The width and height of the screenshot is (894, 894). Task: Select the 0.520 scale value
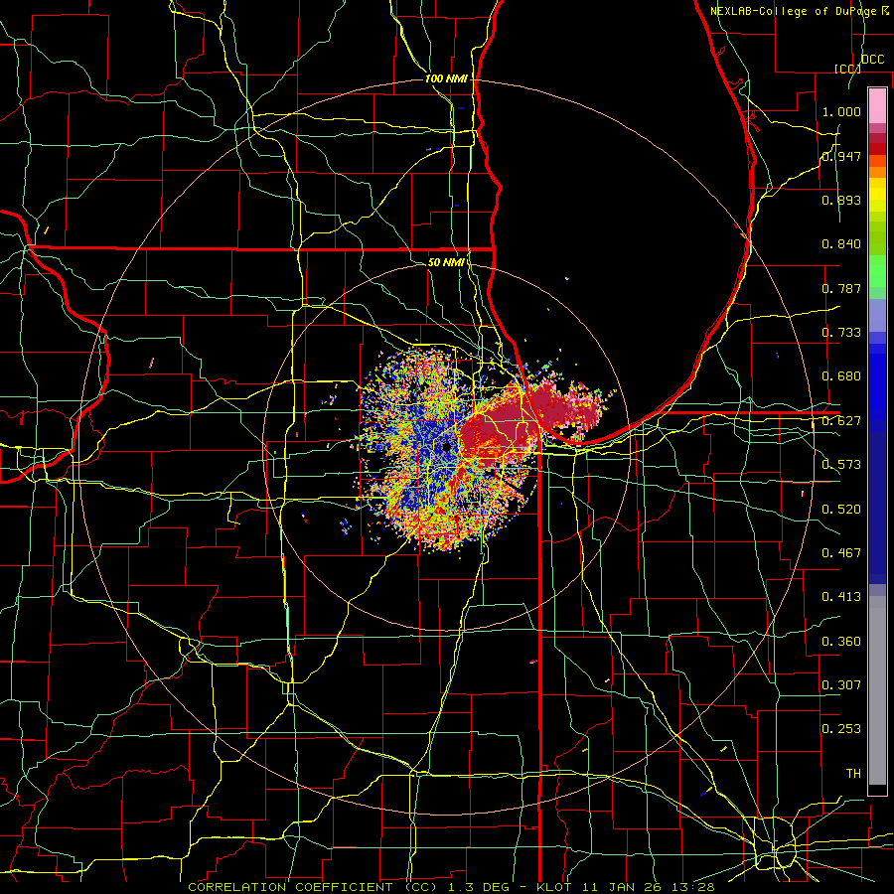(841, 510)
